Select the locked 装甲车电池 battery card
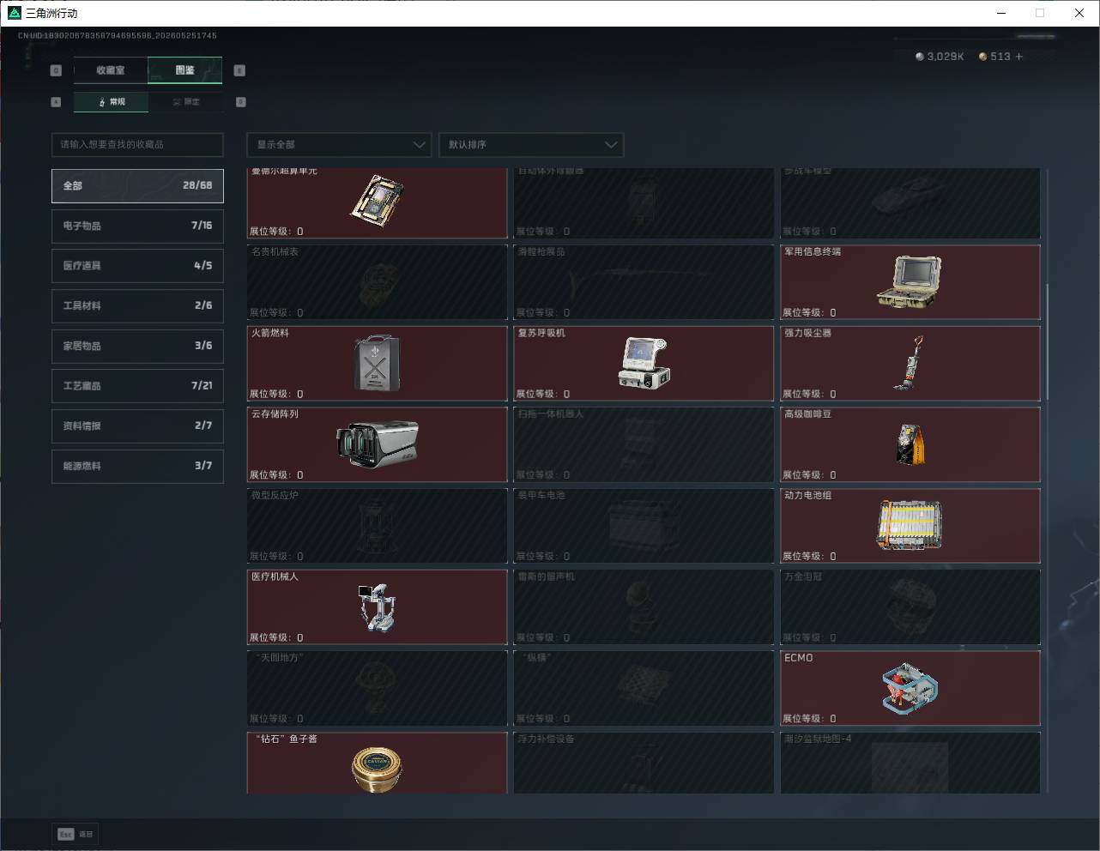Image resolution: width=1100 pixels, height=851 pixels. pyautogui.click(x=644, y=526)
